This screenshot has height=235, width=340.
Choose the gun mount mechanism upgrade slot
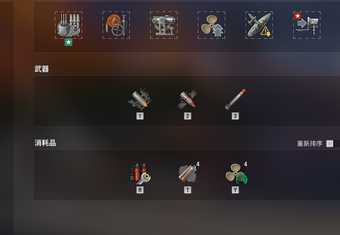164,25
